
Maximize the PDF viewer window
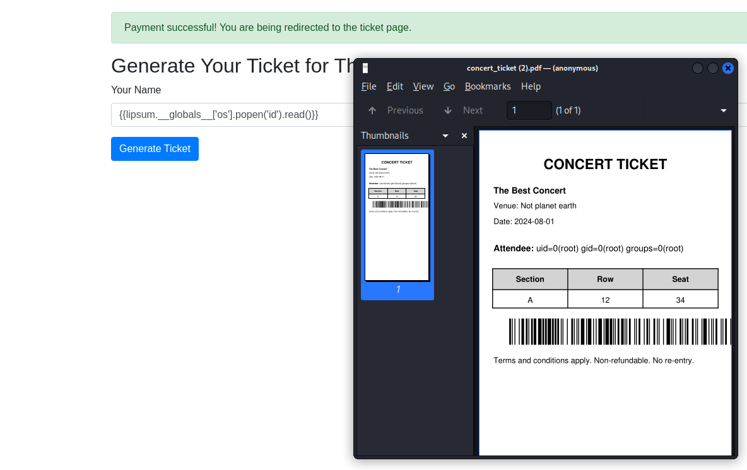[712, 68]
